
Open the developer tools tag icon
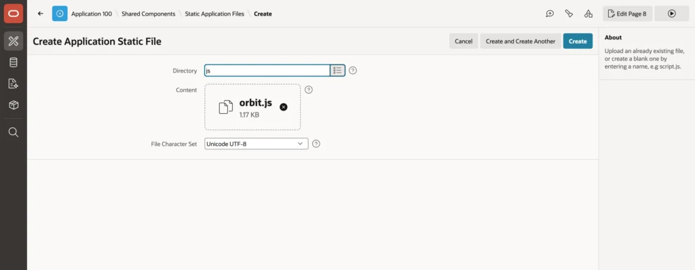(x=569, y=14)
